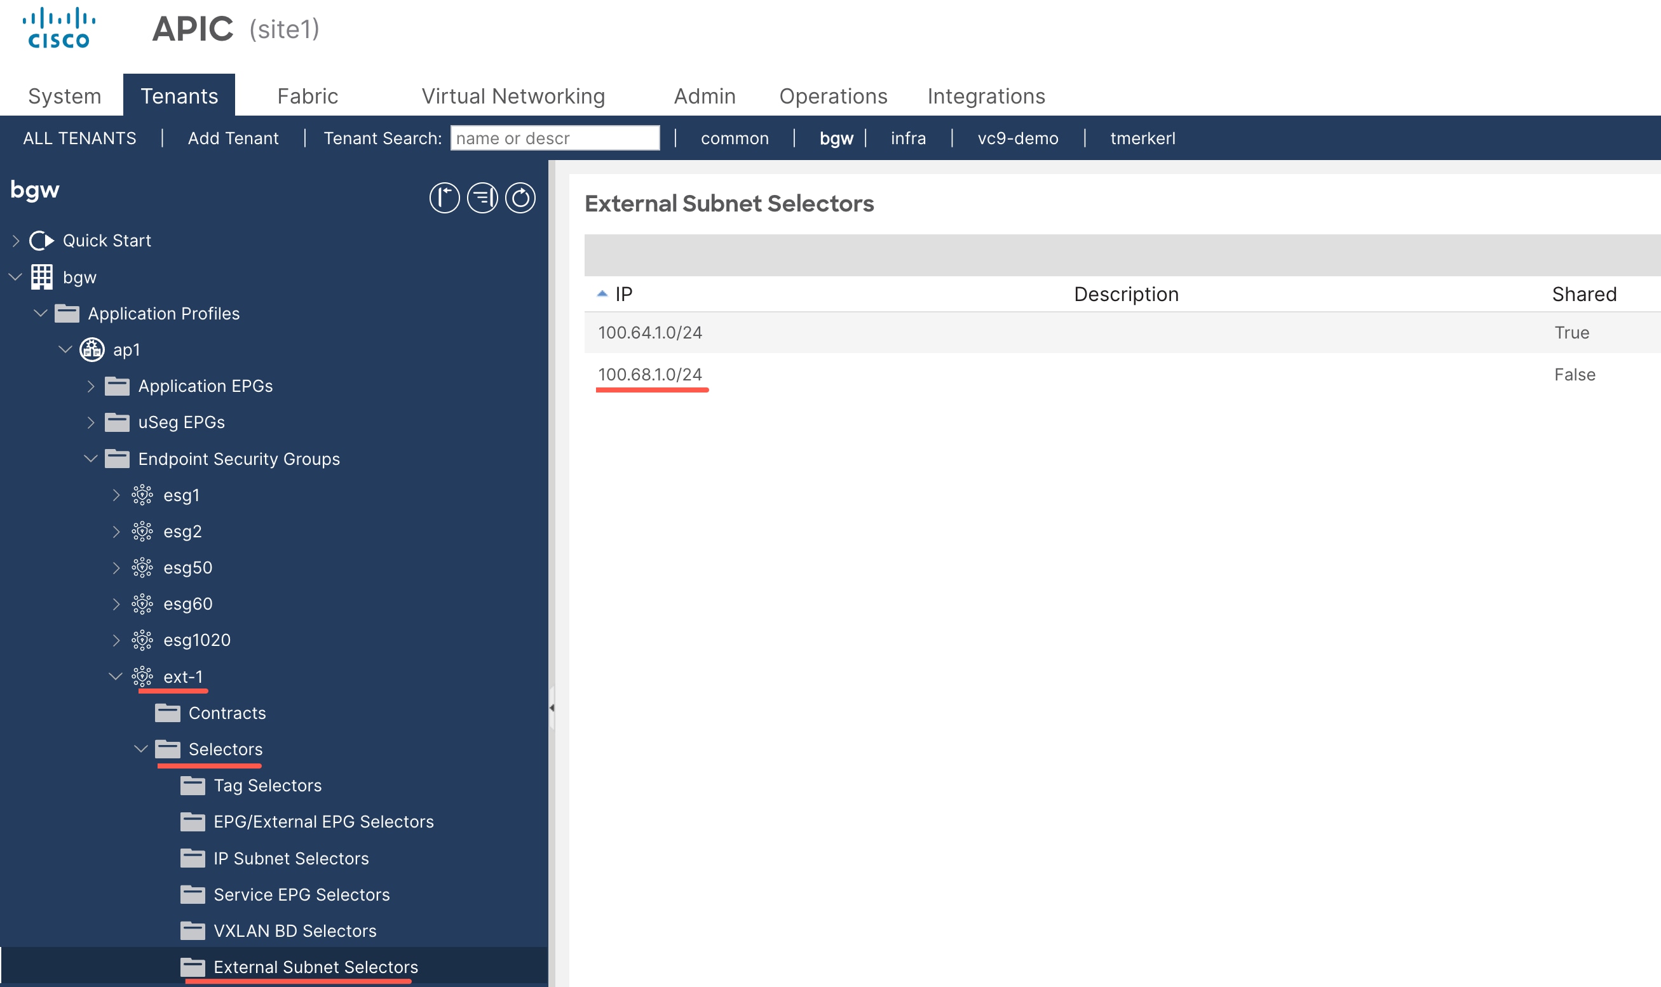Click the Application Profiles folder icon
1661x987 pixels.
(x=67, y=313)
